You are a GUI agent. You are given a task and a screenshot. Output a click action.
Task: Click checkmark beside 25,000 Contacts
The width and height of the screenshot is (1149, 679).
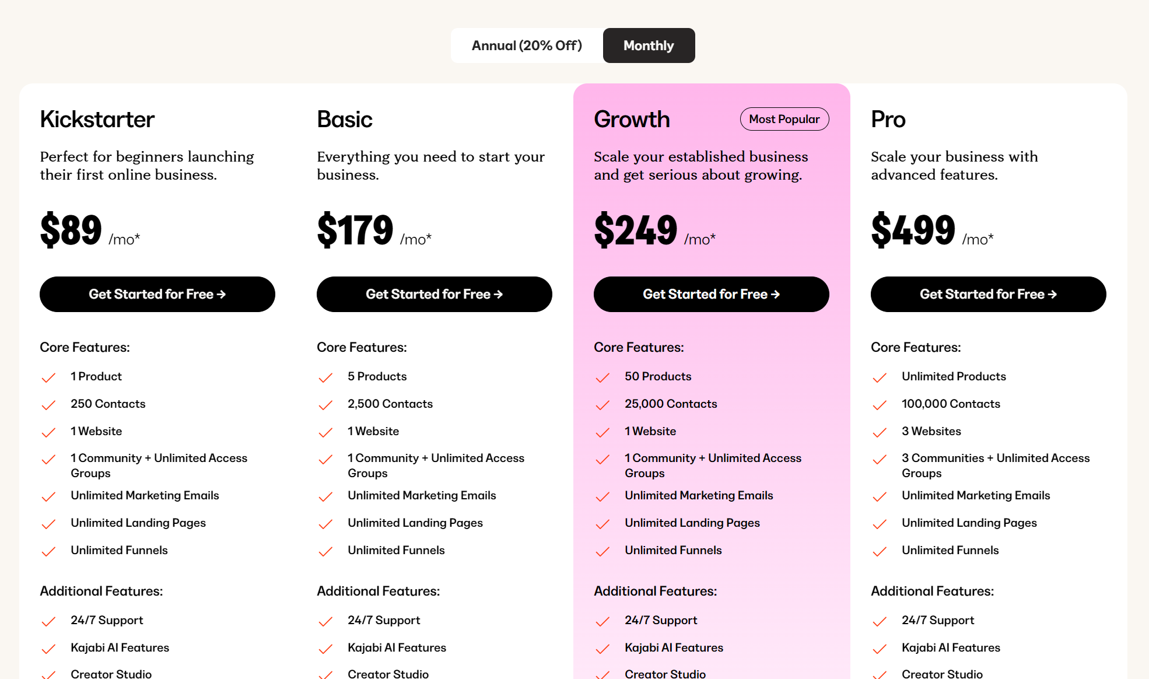(x=603, y=405)
